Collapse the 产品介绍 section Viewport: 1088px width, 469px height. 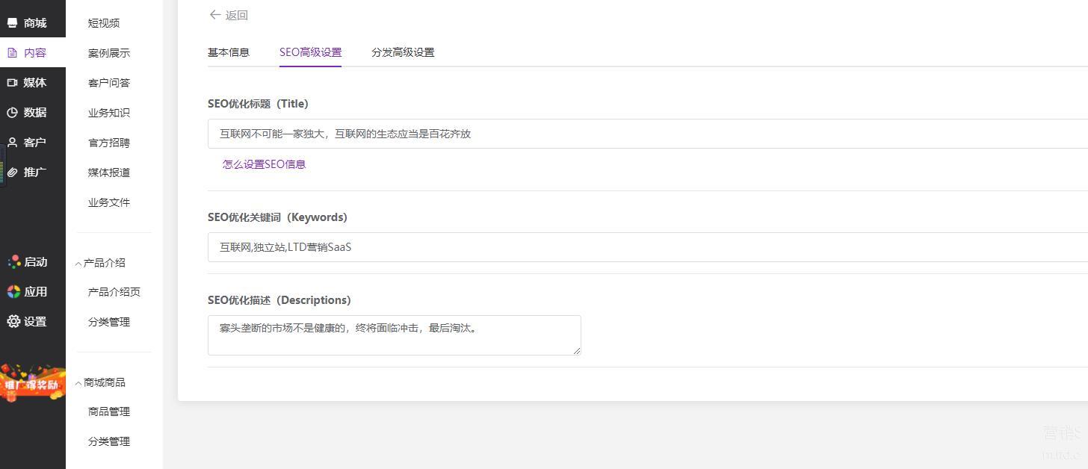point(78,264)
